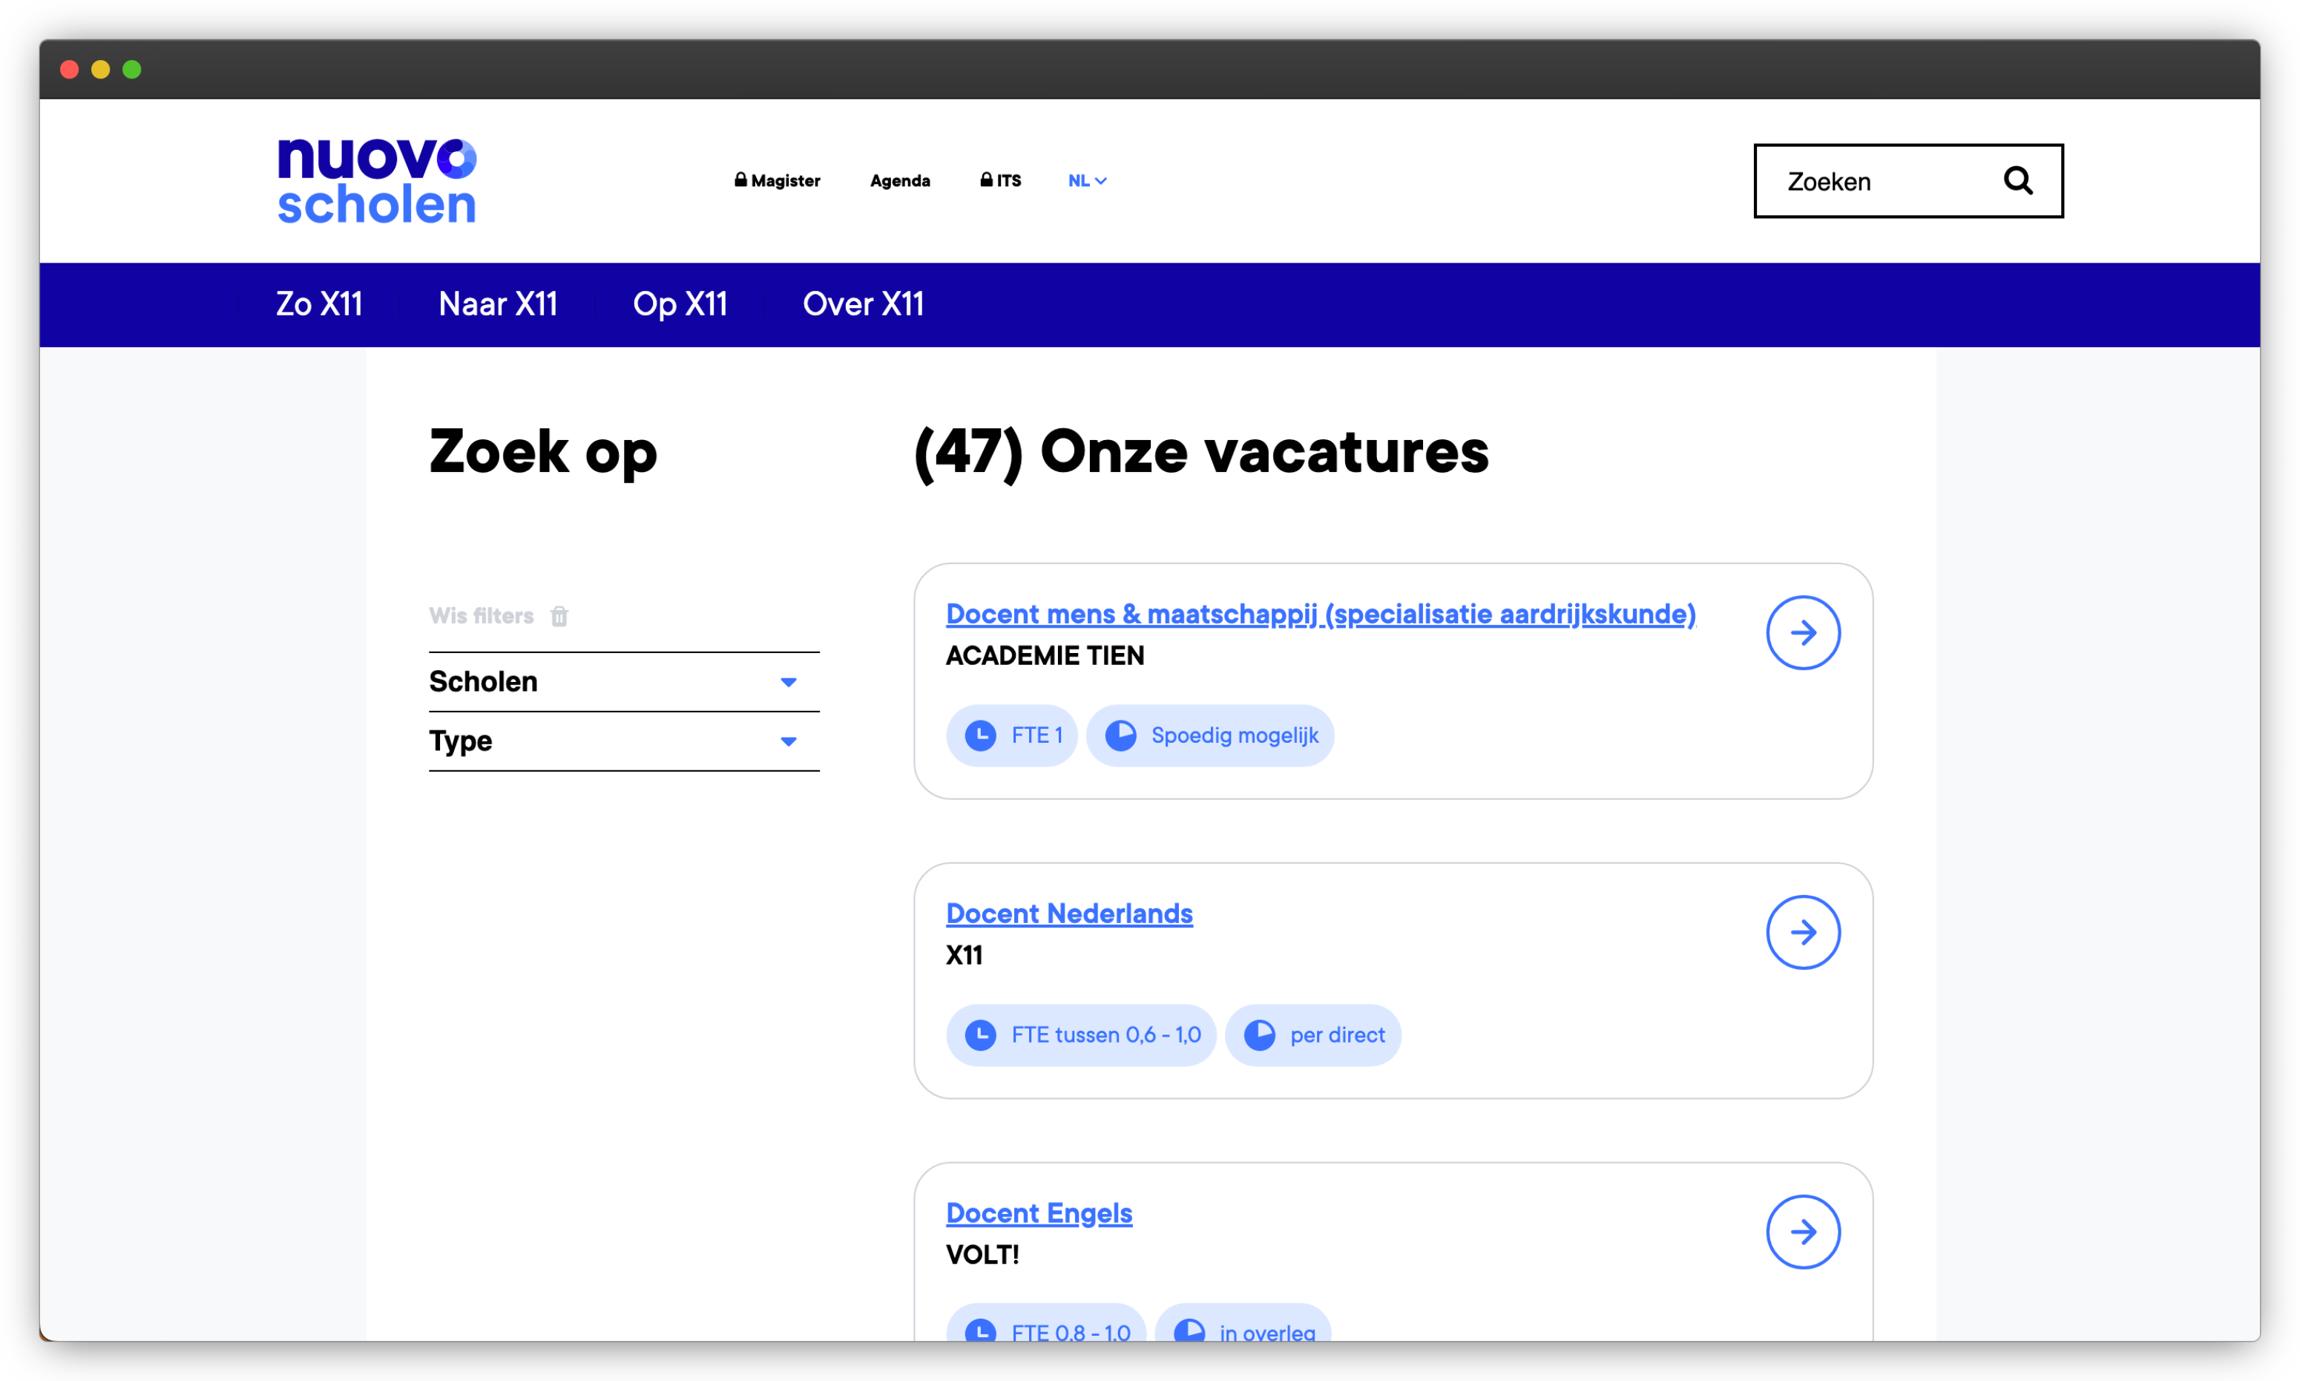Screen dimensions: 2300x1381
Task: Open vacancy Docent Nederlands
Action: (1069, 913)
